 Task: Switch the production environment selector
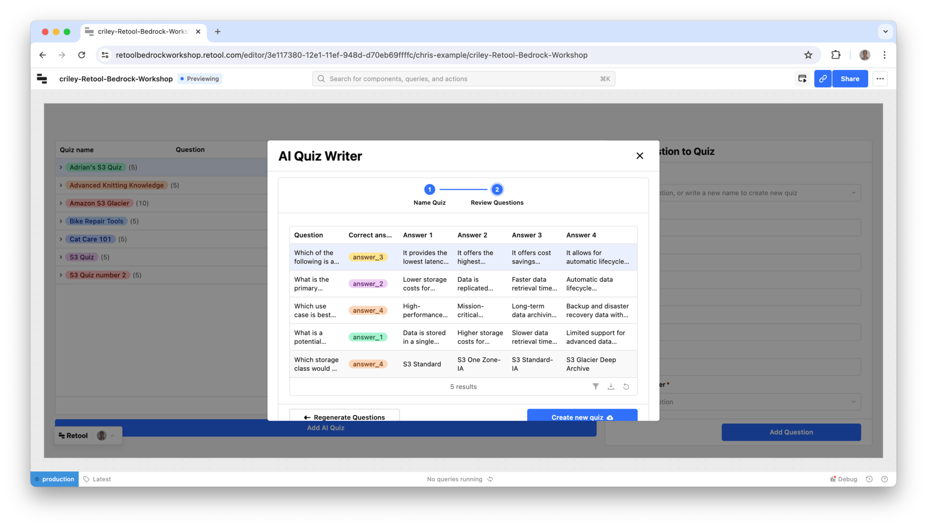55,479
